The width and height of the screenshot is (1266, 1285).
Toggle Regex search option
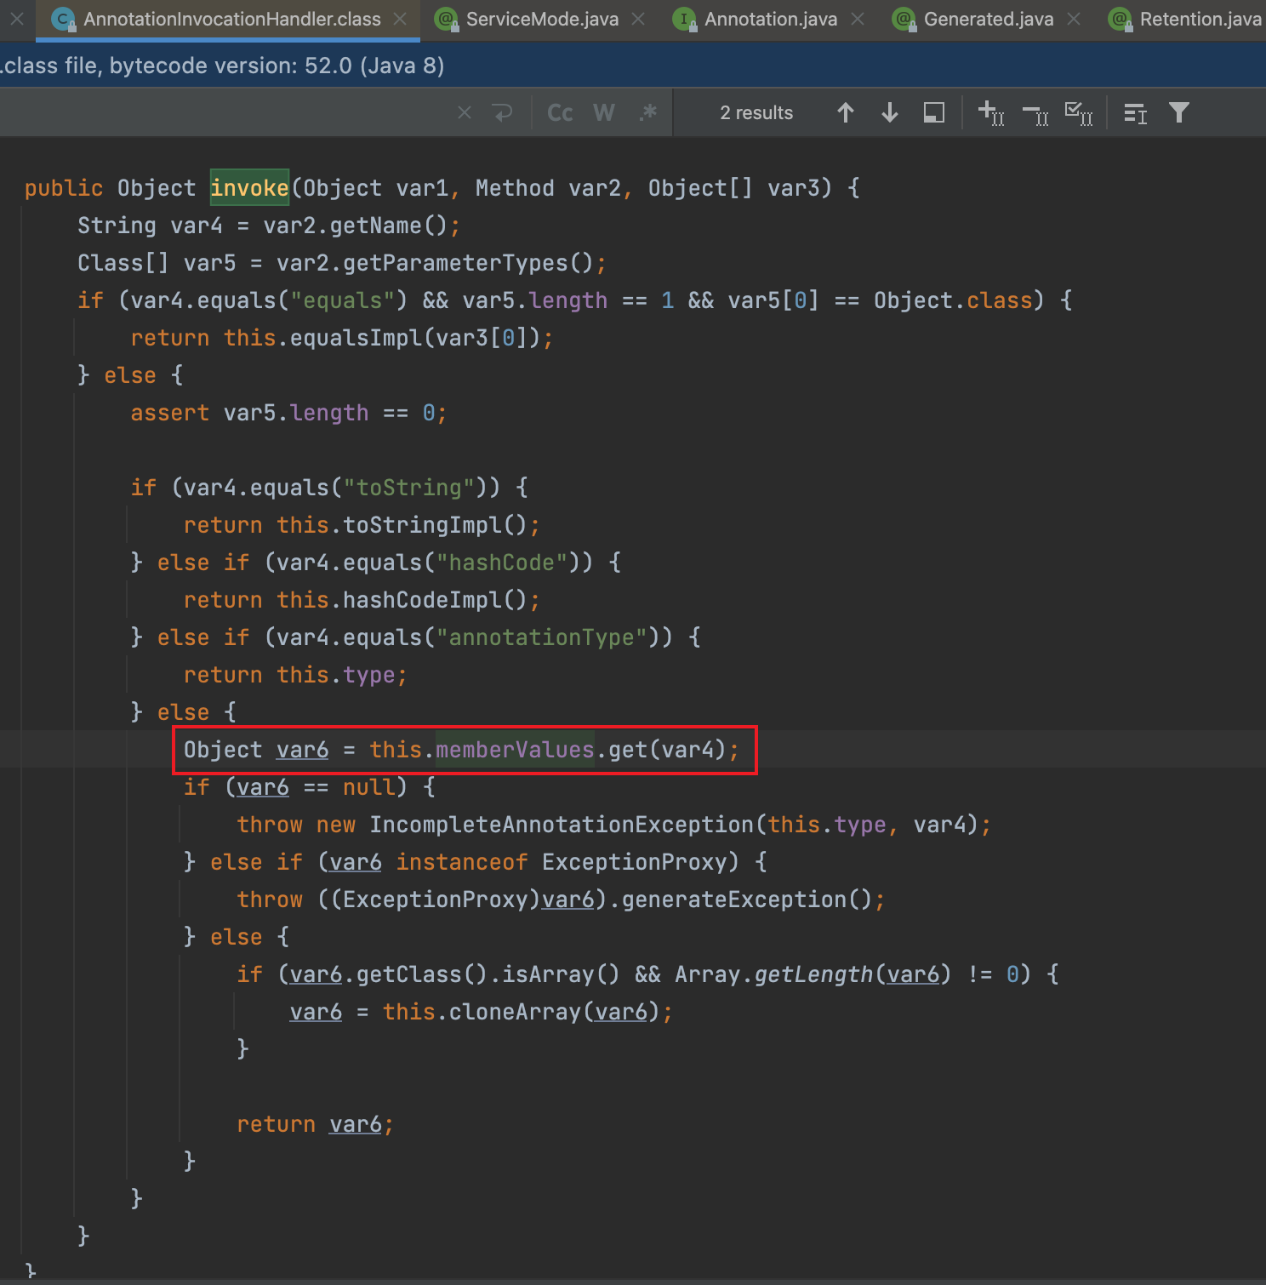[648, 112]
